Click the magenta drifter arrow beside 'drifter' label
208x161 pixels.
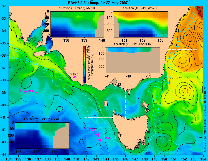(x=74, y=77)
